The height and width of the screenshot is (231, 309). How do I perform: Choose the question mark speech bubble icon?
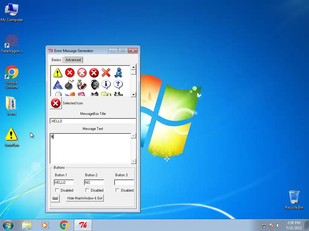click(118, 85)
